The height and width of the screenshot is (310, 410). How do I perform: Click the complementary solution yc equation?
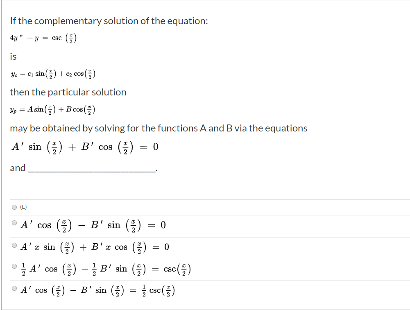[x=52, y=73]
